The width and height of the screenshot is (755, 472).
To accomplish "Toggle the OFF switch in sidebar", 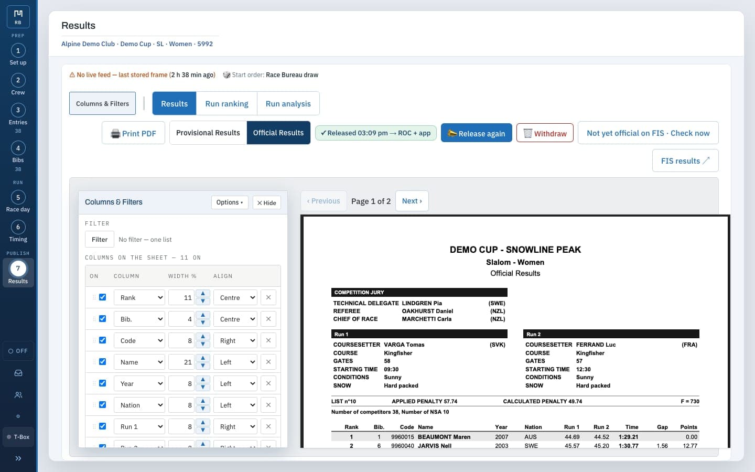I will [18, 351].
